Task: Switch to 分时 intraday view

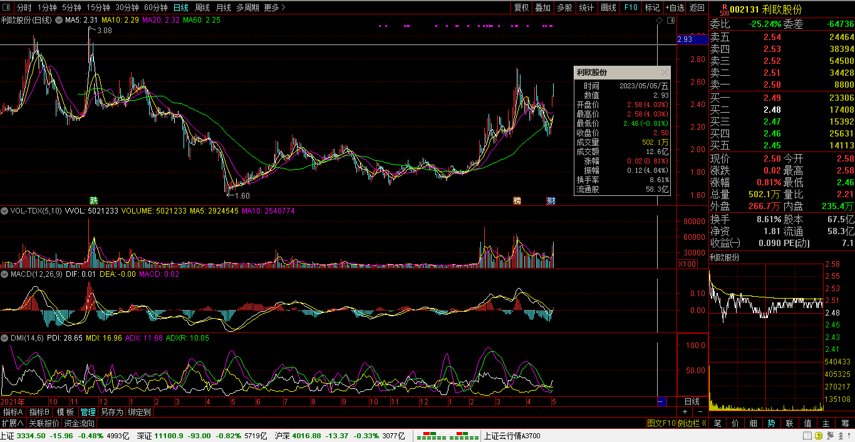Action: pos(24,8)
